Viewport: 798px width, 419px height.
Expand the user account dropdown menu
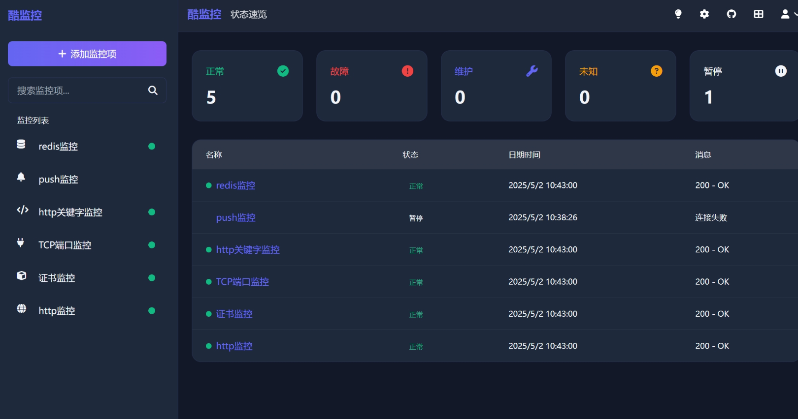tap(788, 14)
